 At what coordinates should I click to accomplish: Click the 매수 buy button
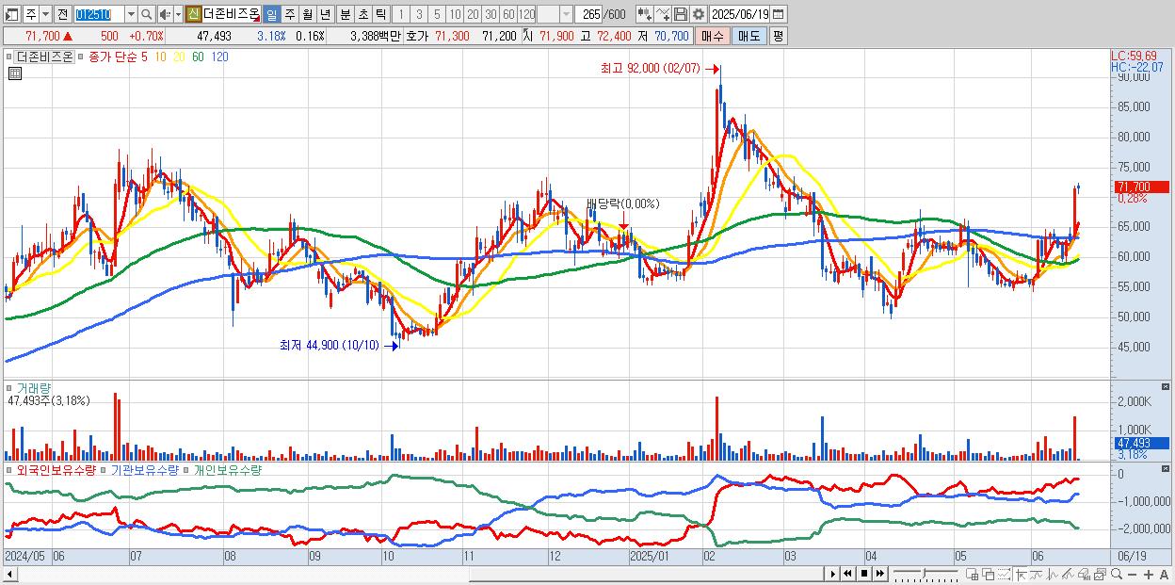713,36
